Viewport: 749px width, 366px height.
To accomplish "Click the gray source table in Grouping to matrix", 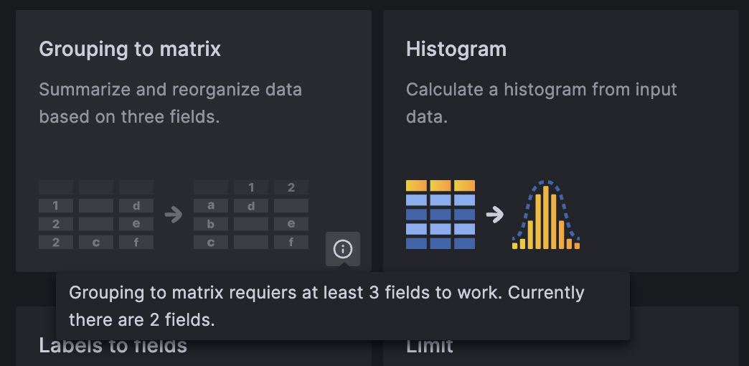I will pyautogui.click(x=96, y=215).
